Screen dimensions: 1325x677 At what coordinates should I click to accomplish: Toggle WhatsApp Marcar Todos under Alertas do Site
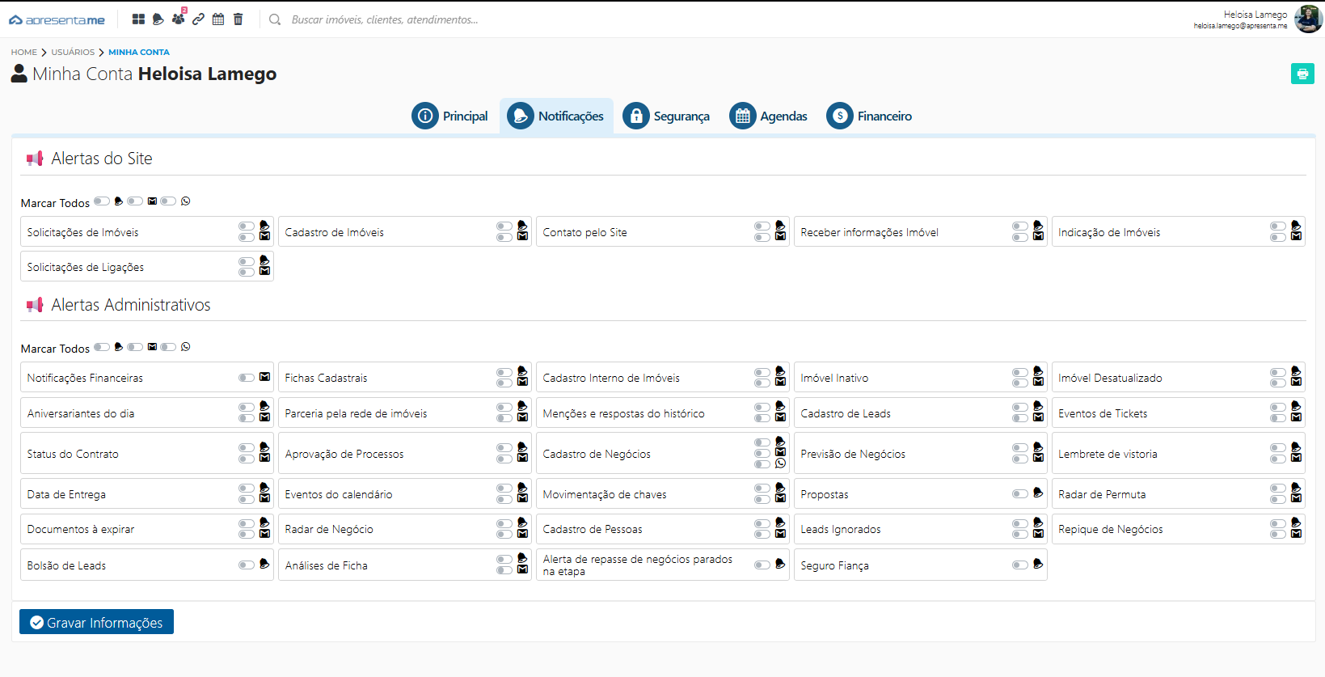point(168,201)
